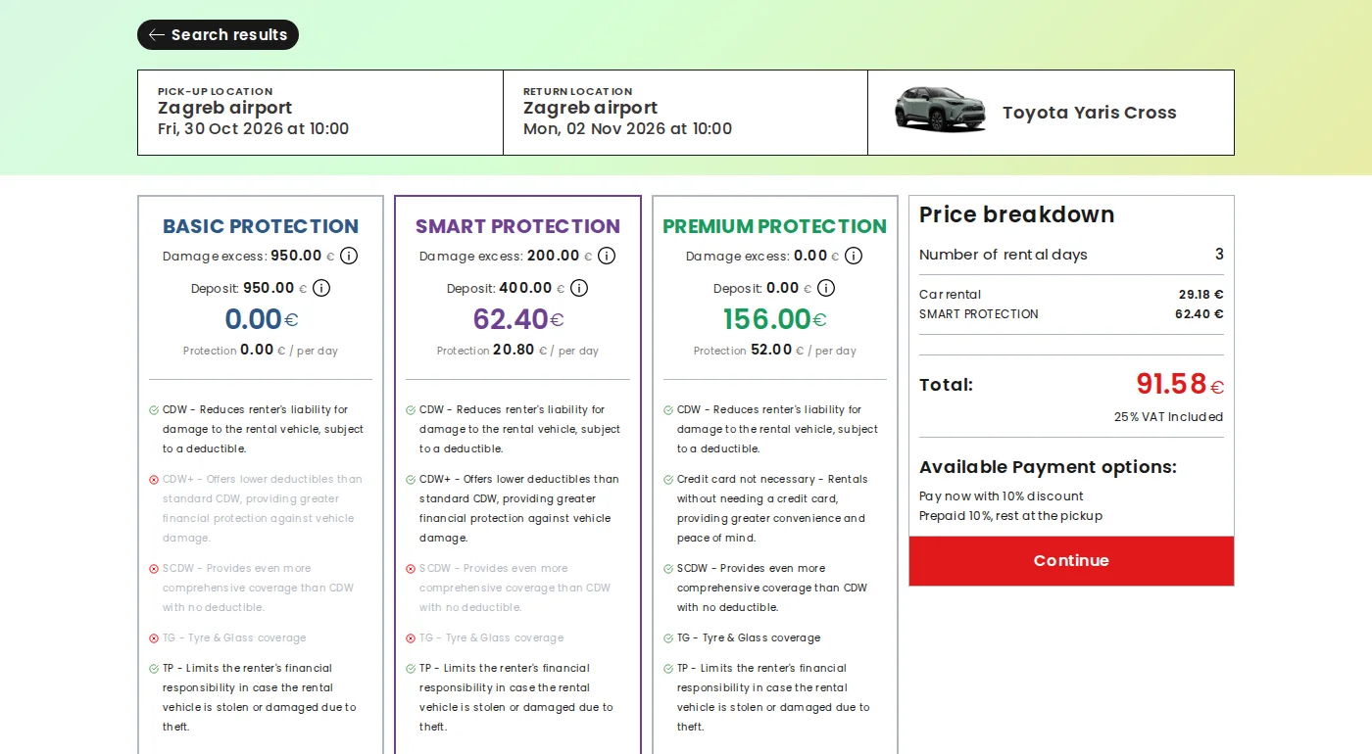The width and height of the screenshot is (1372, 754).
Task: Click red cross icon beside Basic Protection TG
Action: (x=154, y=638)
